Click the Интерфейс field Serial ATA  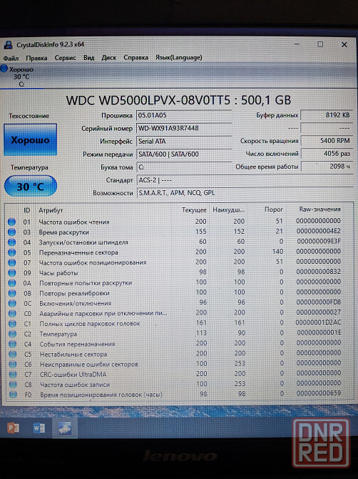[184, 141]
